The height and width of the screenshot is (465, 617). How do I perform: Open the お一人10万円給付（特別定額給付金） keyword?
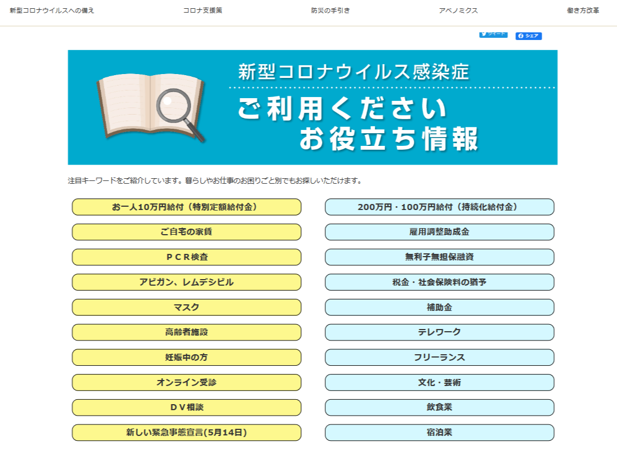click(x=186, y=207)
